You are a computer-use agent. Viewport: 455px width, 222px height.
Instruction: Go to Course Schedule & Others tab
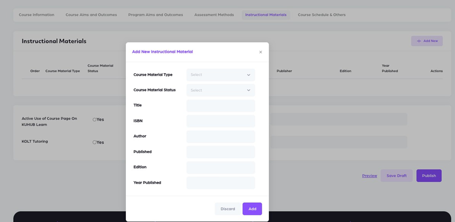(322, 15)
